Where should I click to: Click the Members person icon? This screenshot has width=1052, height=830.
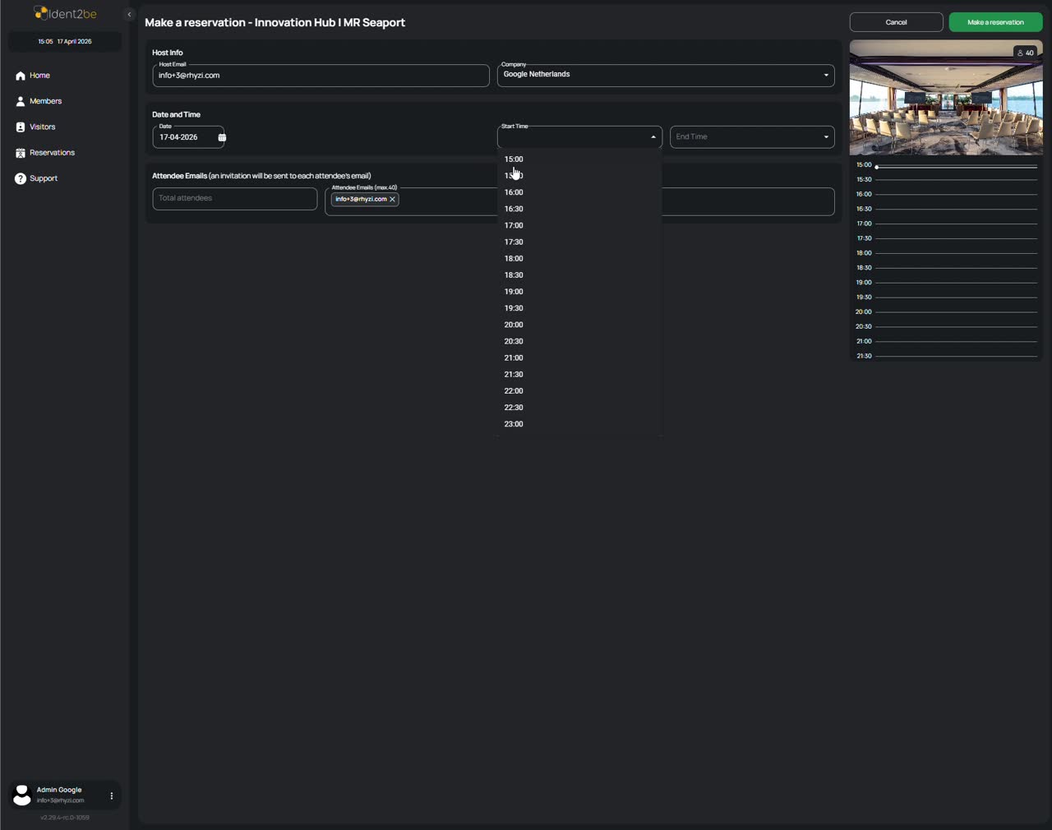coord(21,101)
